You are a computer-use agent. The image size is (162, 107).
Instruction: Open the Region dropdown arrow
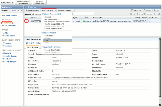point(21,11)
